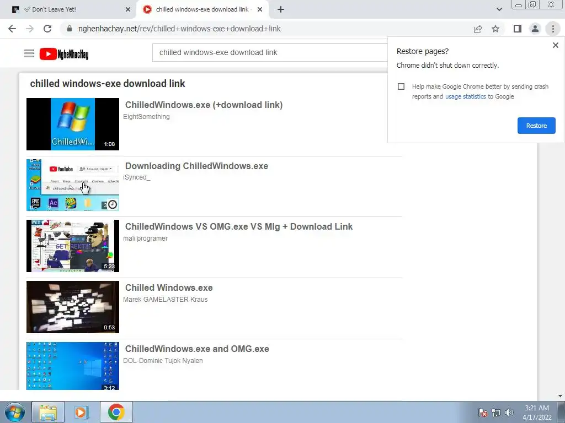Screen dimensions: 565x423
Task: Click the Chrome taskbar icon
Action: coord(116,412)
